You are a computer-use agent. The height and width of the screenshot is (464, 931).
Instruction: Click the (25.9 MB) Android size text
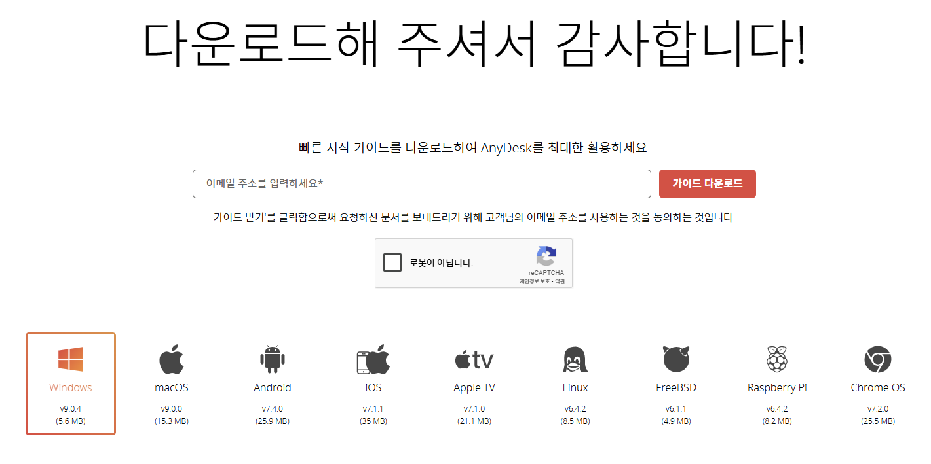273,421
